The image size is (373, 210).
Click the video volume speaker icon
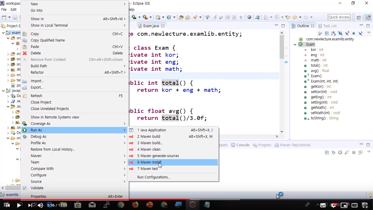(x=40, y=205)
